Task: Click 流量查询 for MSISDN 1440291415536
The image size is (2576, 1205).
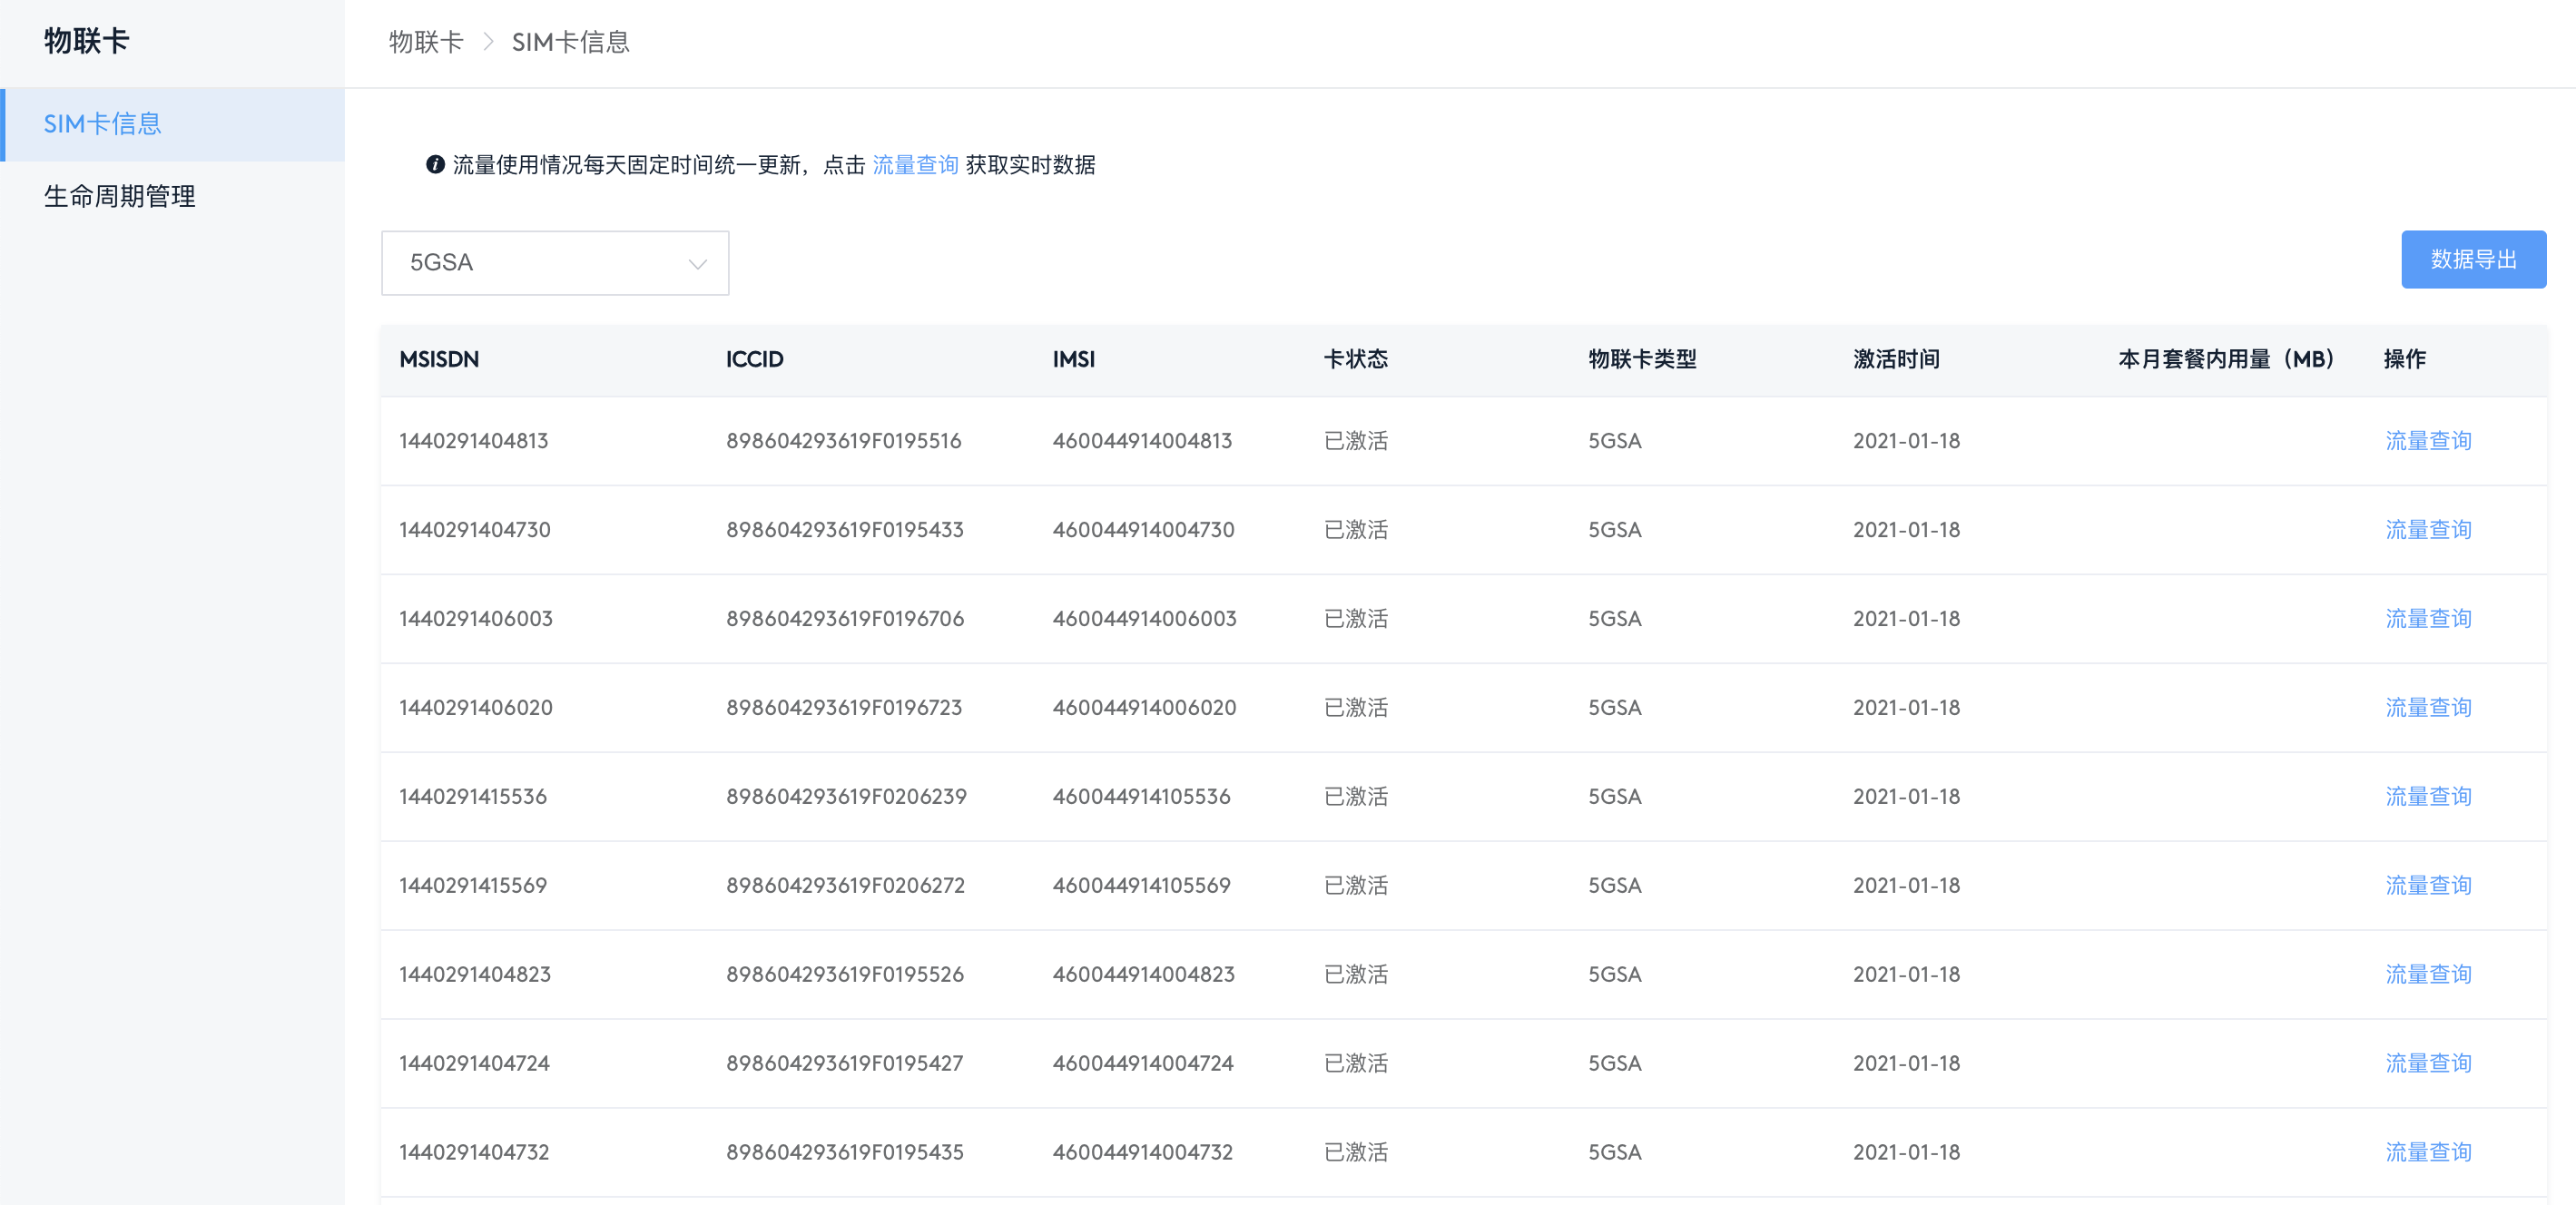Action: pyautogui.click(x=2427, y=797)
